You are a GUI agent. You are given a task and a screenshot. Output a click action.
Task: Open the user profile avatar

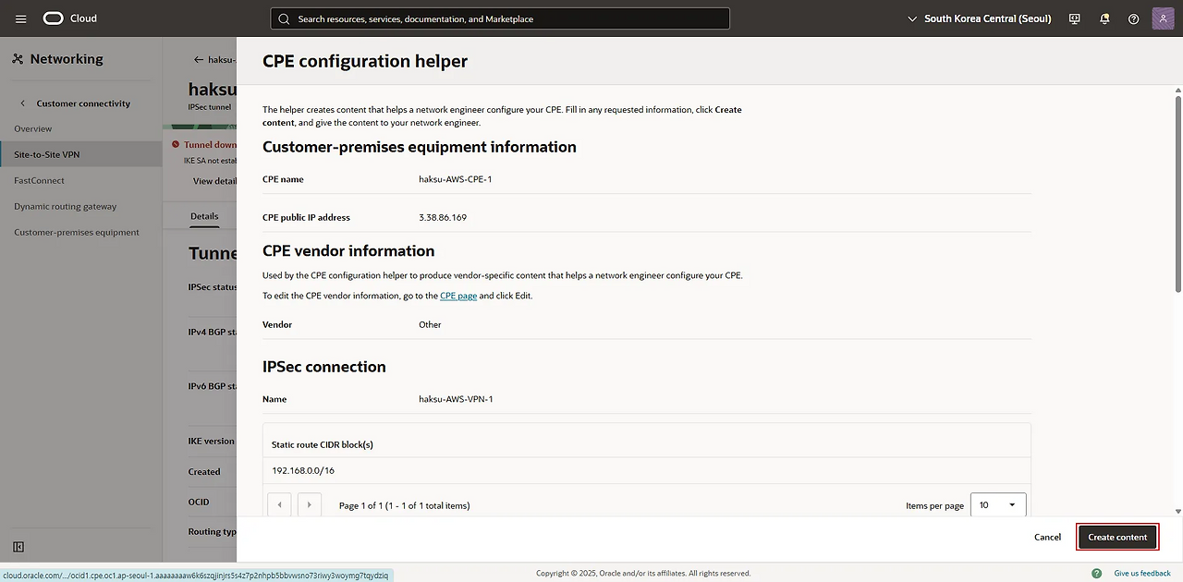[x=1163, y=18]
